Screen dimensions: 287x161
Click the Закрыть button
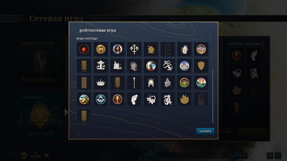pyautogui.click(x=205, y=131)
